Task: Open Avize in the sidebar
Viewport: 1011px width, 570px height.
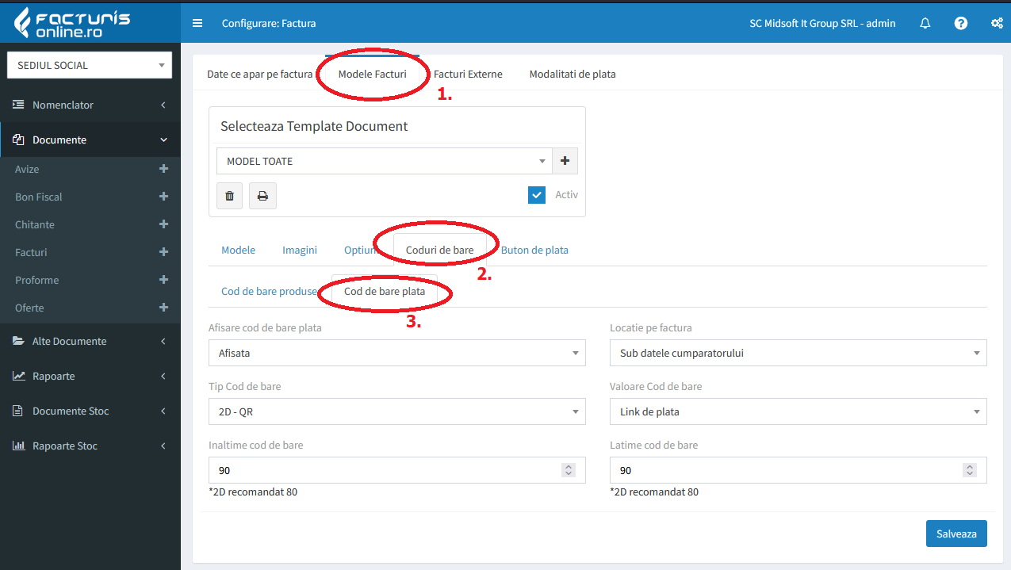Action: pos(27,169)
